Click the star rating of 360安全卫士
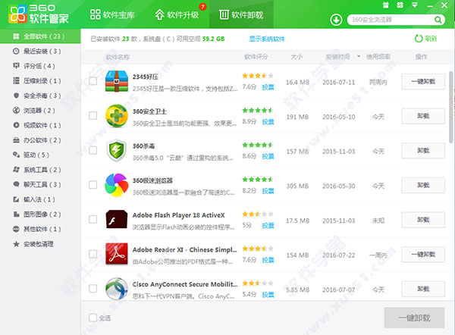 pyautogui.click(x=258, y=110)
